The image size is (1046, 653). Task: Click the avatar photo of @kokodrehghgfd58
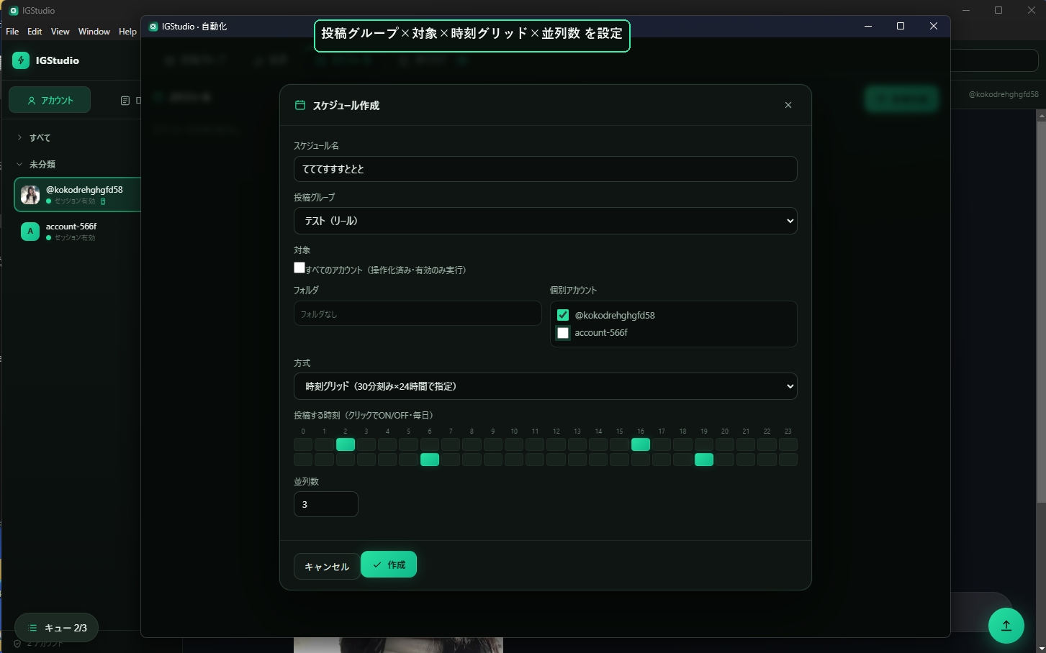pos(30,195)
